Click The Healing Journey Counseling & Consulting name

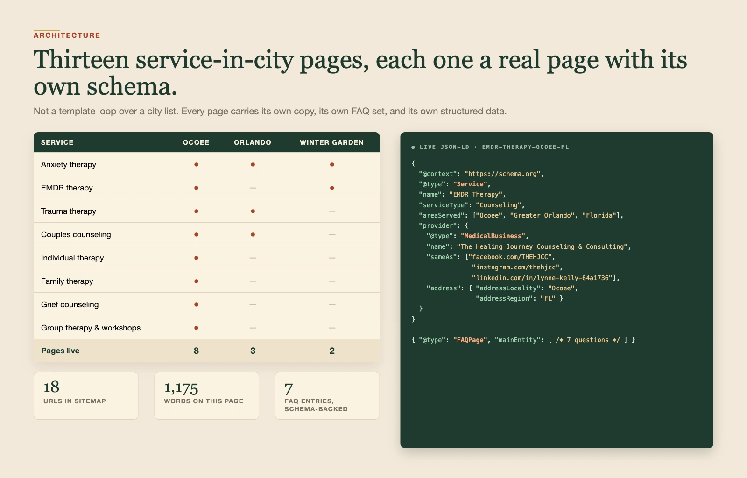(543, 246)
